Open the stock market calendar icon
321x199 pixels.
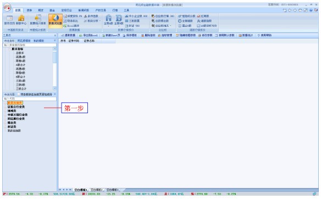coord(10,20)
